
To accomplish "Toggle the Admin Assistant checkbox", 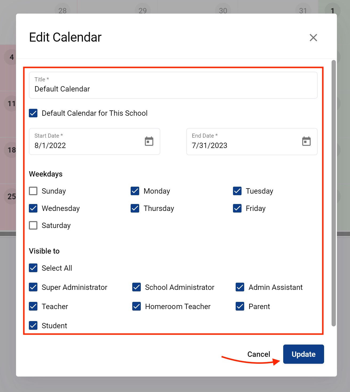I will point(240,287).
